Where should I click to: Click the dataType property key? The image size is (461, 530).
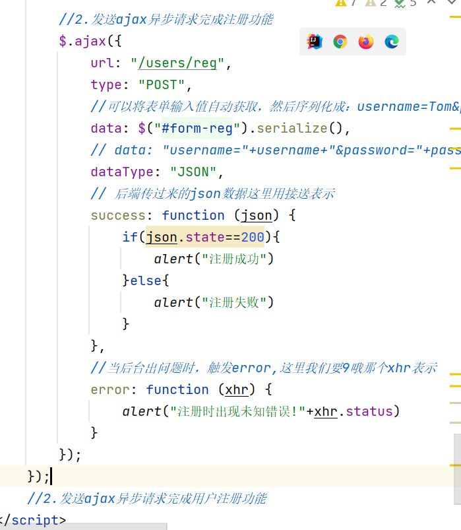click(121, 172)
